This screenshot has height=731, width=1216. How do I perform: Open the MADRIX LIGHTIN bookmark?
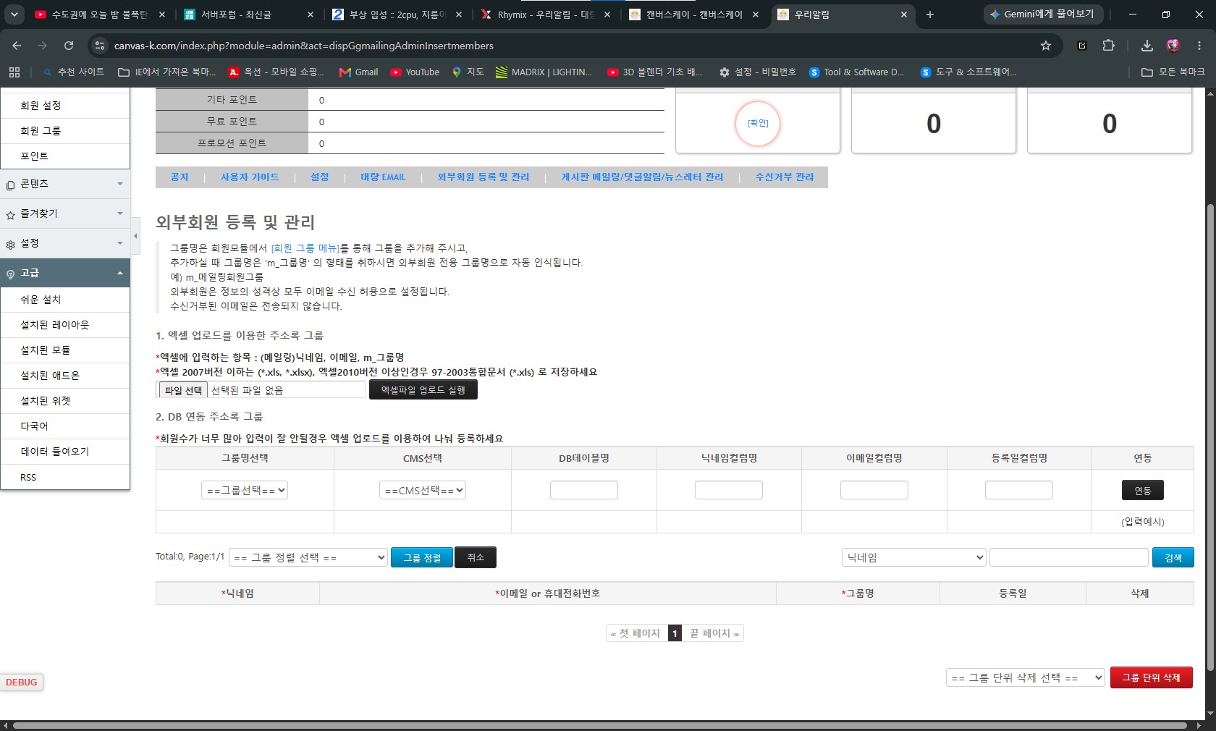pyautogui.click(x=544, y=72)
